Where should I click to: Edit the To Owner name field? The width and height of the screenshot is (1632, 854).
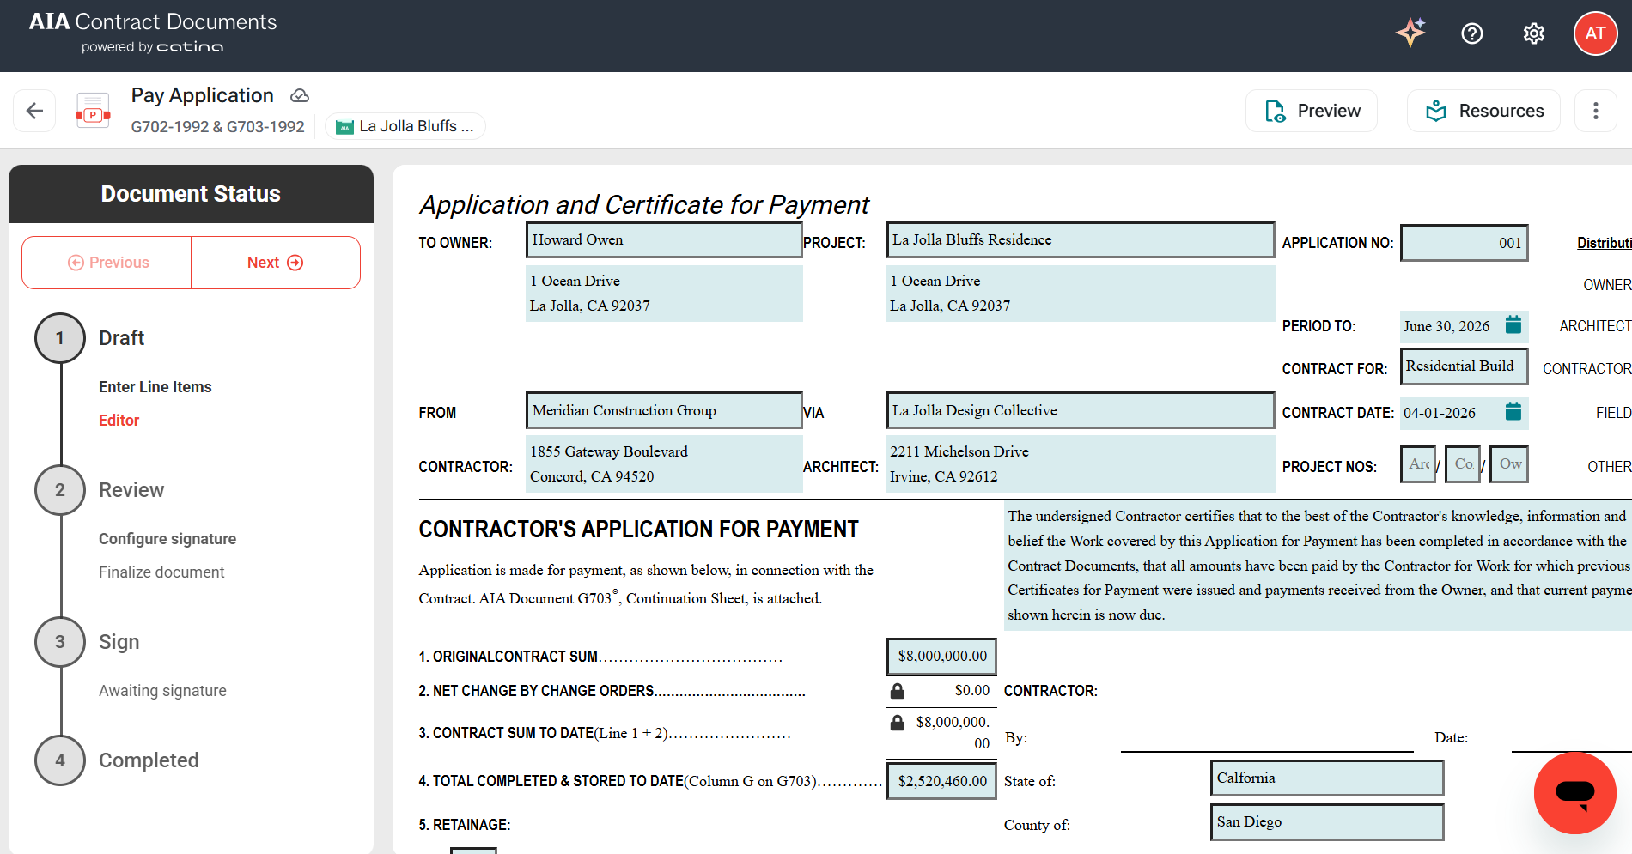point(664,240)
